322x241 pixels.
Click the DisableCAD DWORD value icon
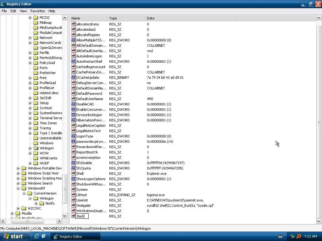tap(74, 104)
